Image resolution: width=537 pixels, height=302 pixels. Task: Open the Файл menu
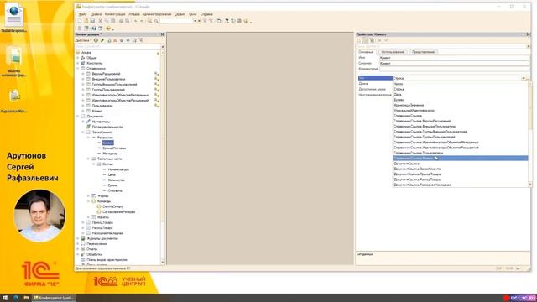(x=82, y=14)
